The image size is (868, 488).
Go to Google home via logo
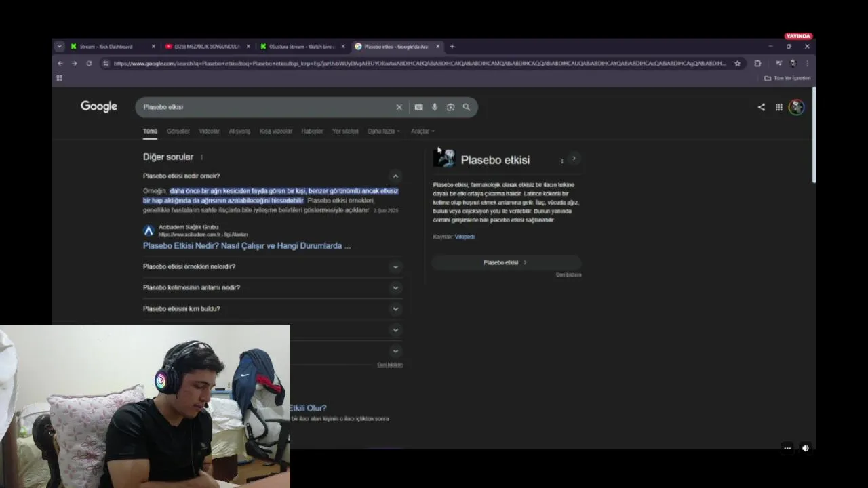click(99, 106)
